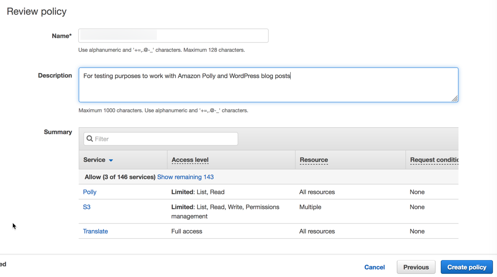The image size is (497, 277).
Task: Click the Review policy heading
Action: (37, 11)
